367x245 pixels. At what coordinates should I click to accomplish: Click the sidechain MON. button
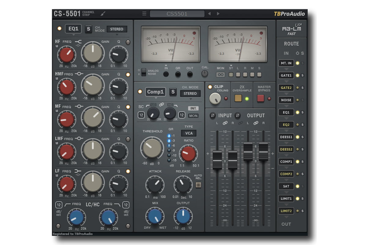194,116
